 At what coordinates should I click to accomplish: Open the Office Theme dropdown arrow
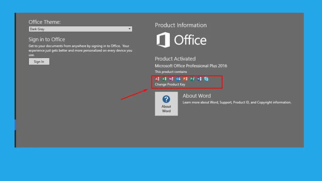coord(129,29)
